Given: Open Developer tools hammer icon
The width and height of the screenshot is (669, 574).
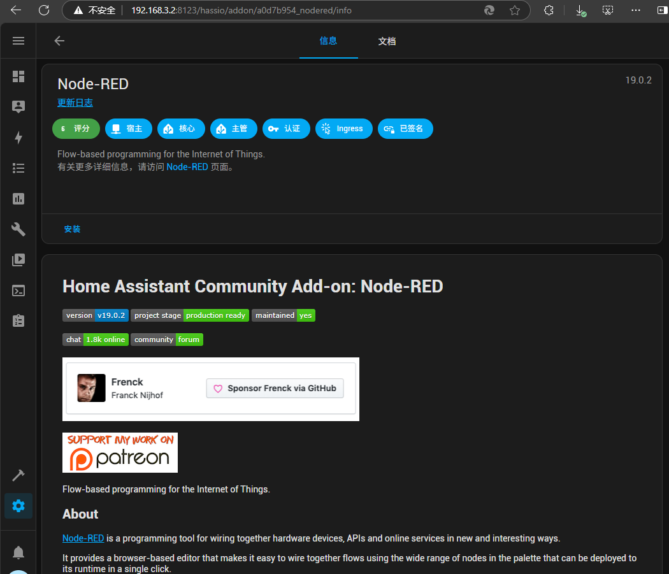Looking at the screenshot, I should pyautogui.click(x=18, y=475).
